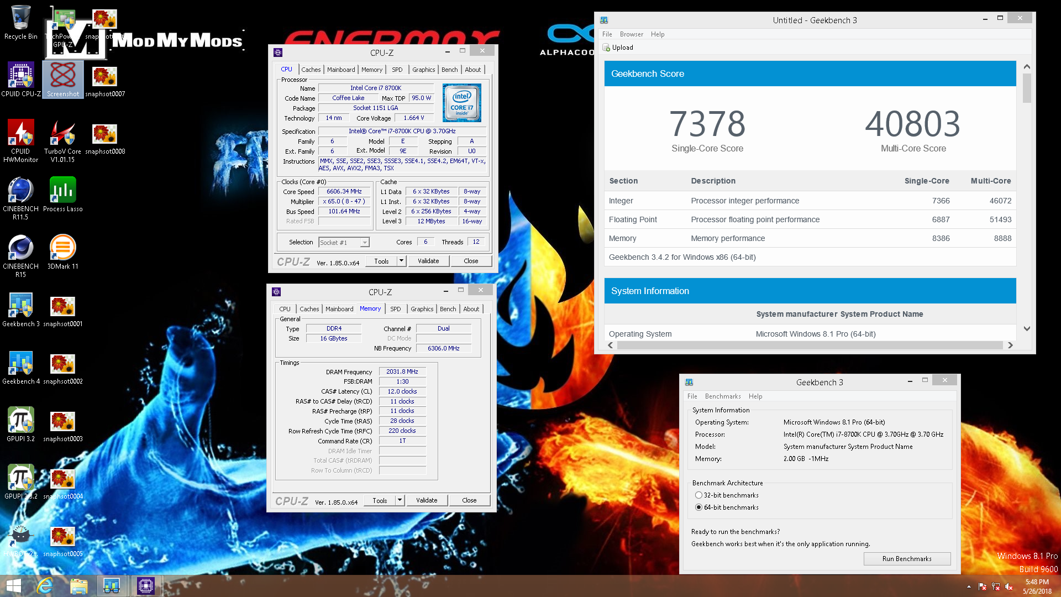Click Validate in the top CPU-Z window
This screenshot has height=597, width=1061.
tap(428, 261)
